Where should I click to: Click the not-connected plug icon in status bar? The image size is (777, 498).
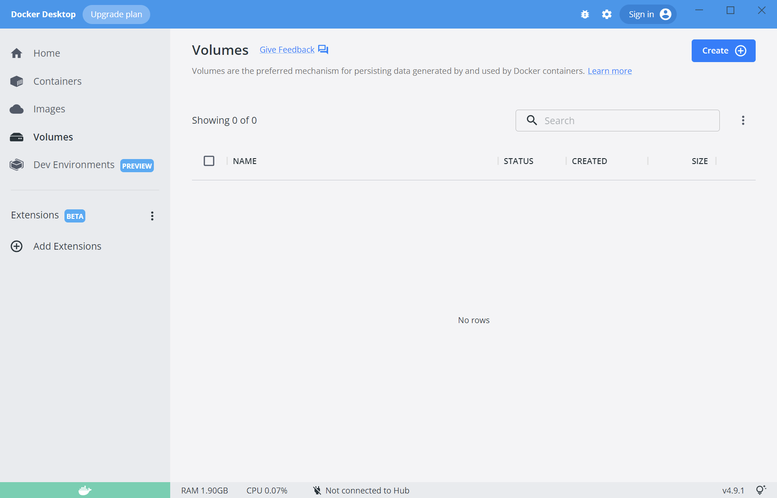click(x=317, y=490)
